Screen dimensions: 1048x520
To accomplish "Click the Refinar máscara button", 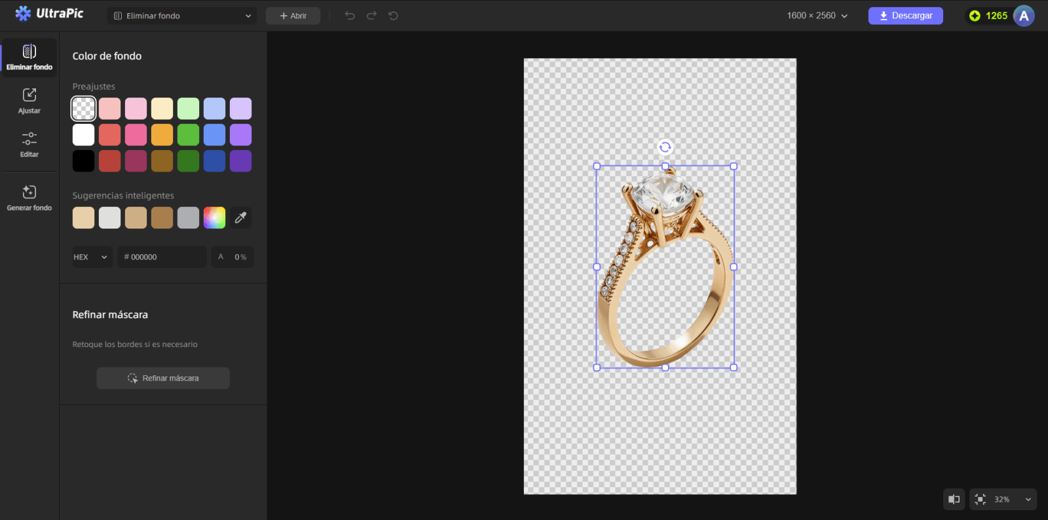I will 163,378.
